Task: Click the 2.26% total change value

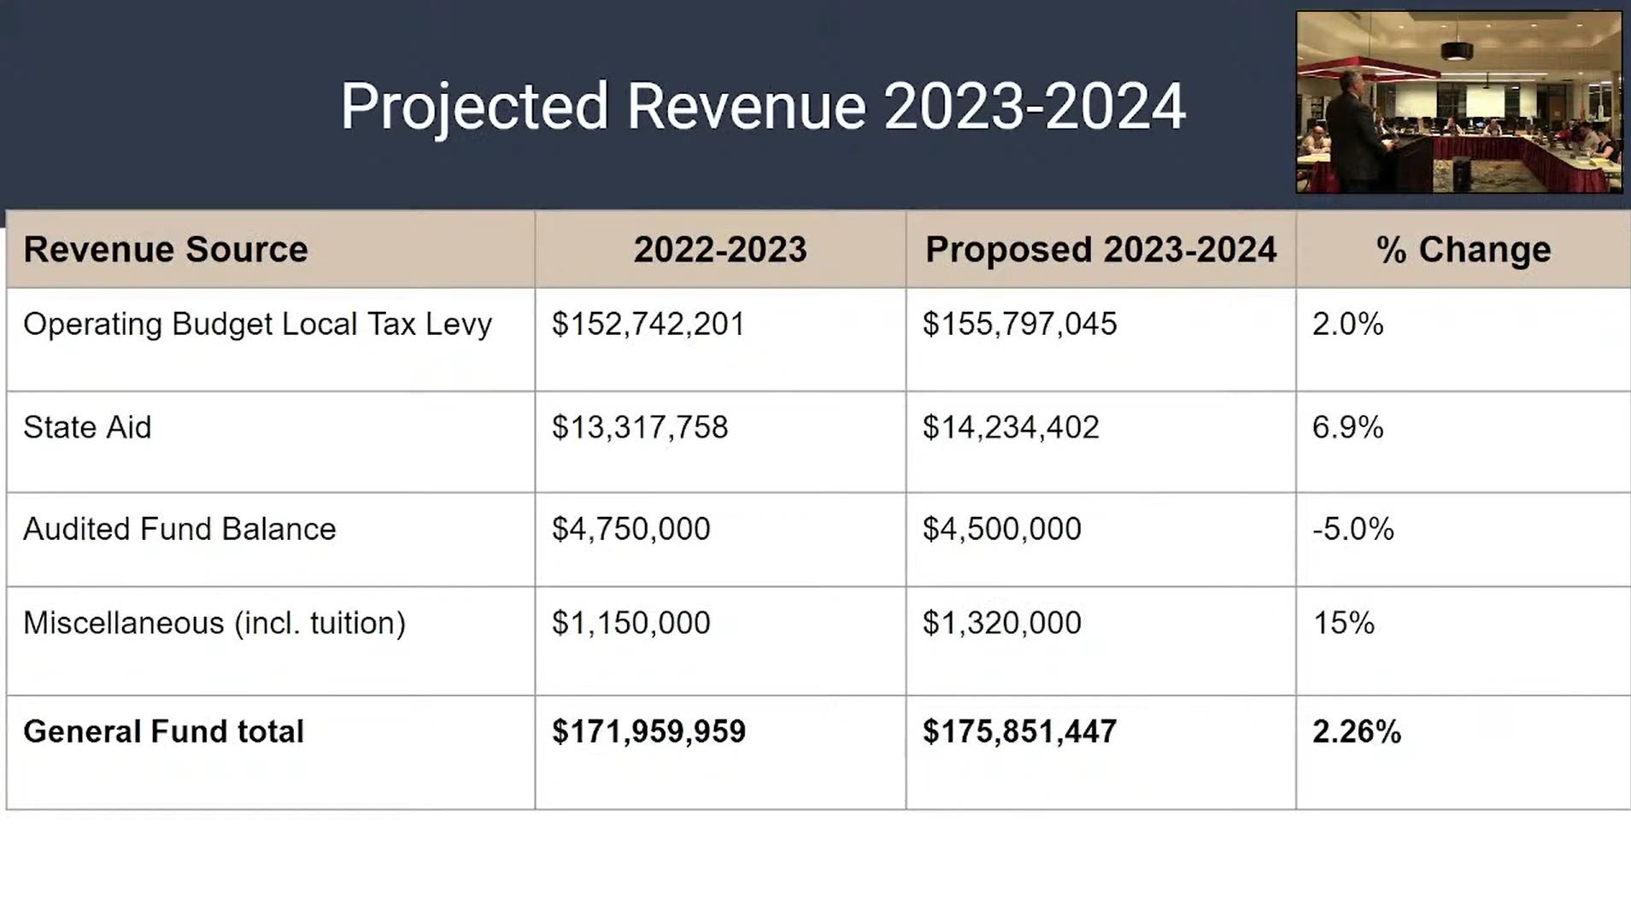Action: point(1356,731)
